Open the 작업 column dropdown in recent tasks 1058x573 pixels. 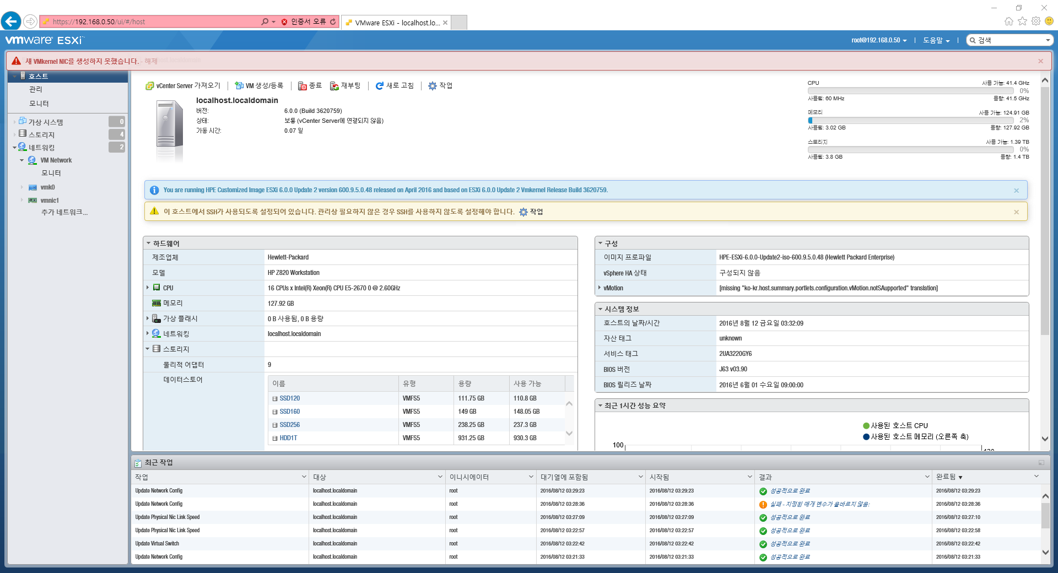[x=304, y=477]
